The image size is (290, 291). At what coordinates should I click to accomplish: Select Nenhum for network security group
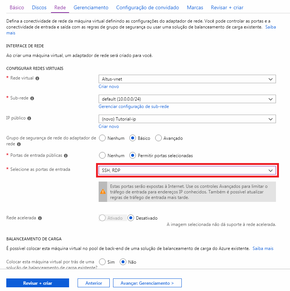point(102,138)
